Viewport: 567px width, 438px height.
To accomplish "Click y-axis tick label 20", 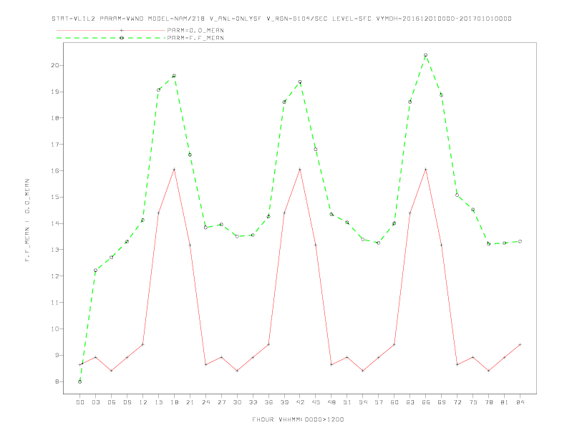I will (x=55, y=65).
